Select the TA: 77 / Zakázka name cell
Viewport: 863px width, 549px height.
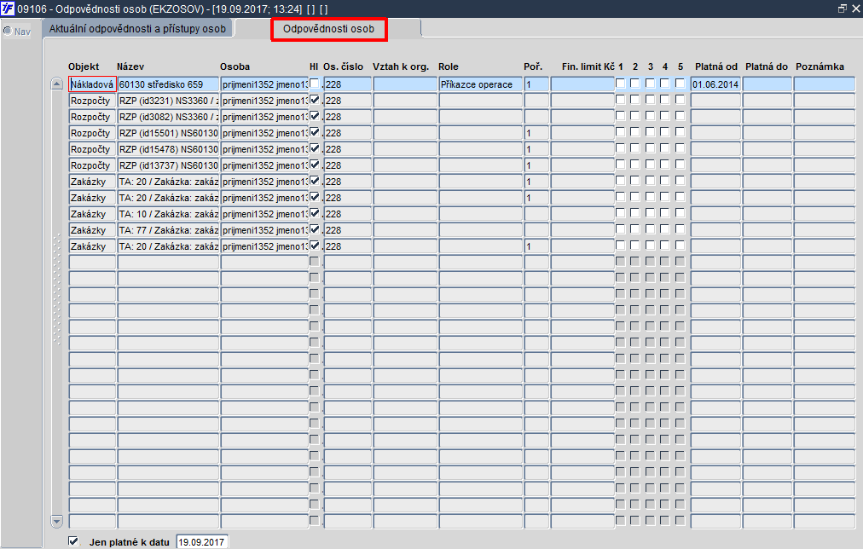pos(168,230)
